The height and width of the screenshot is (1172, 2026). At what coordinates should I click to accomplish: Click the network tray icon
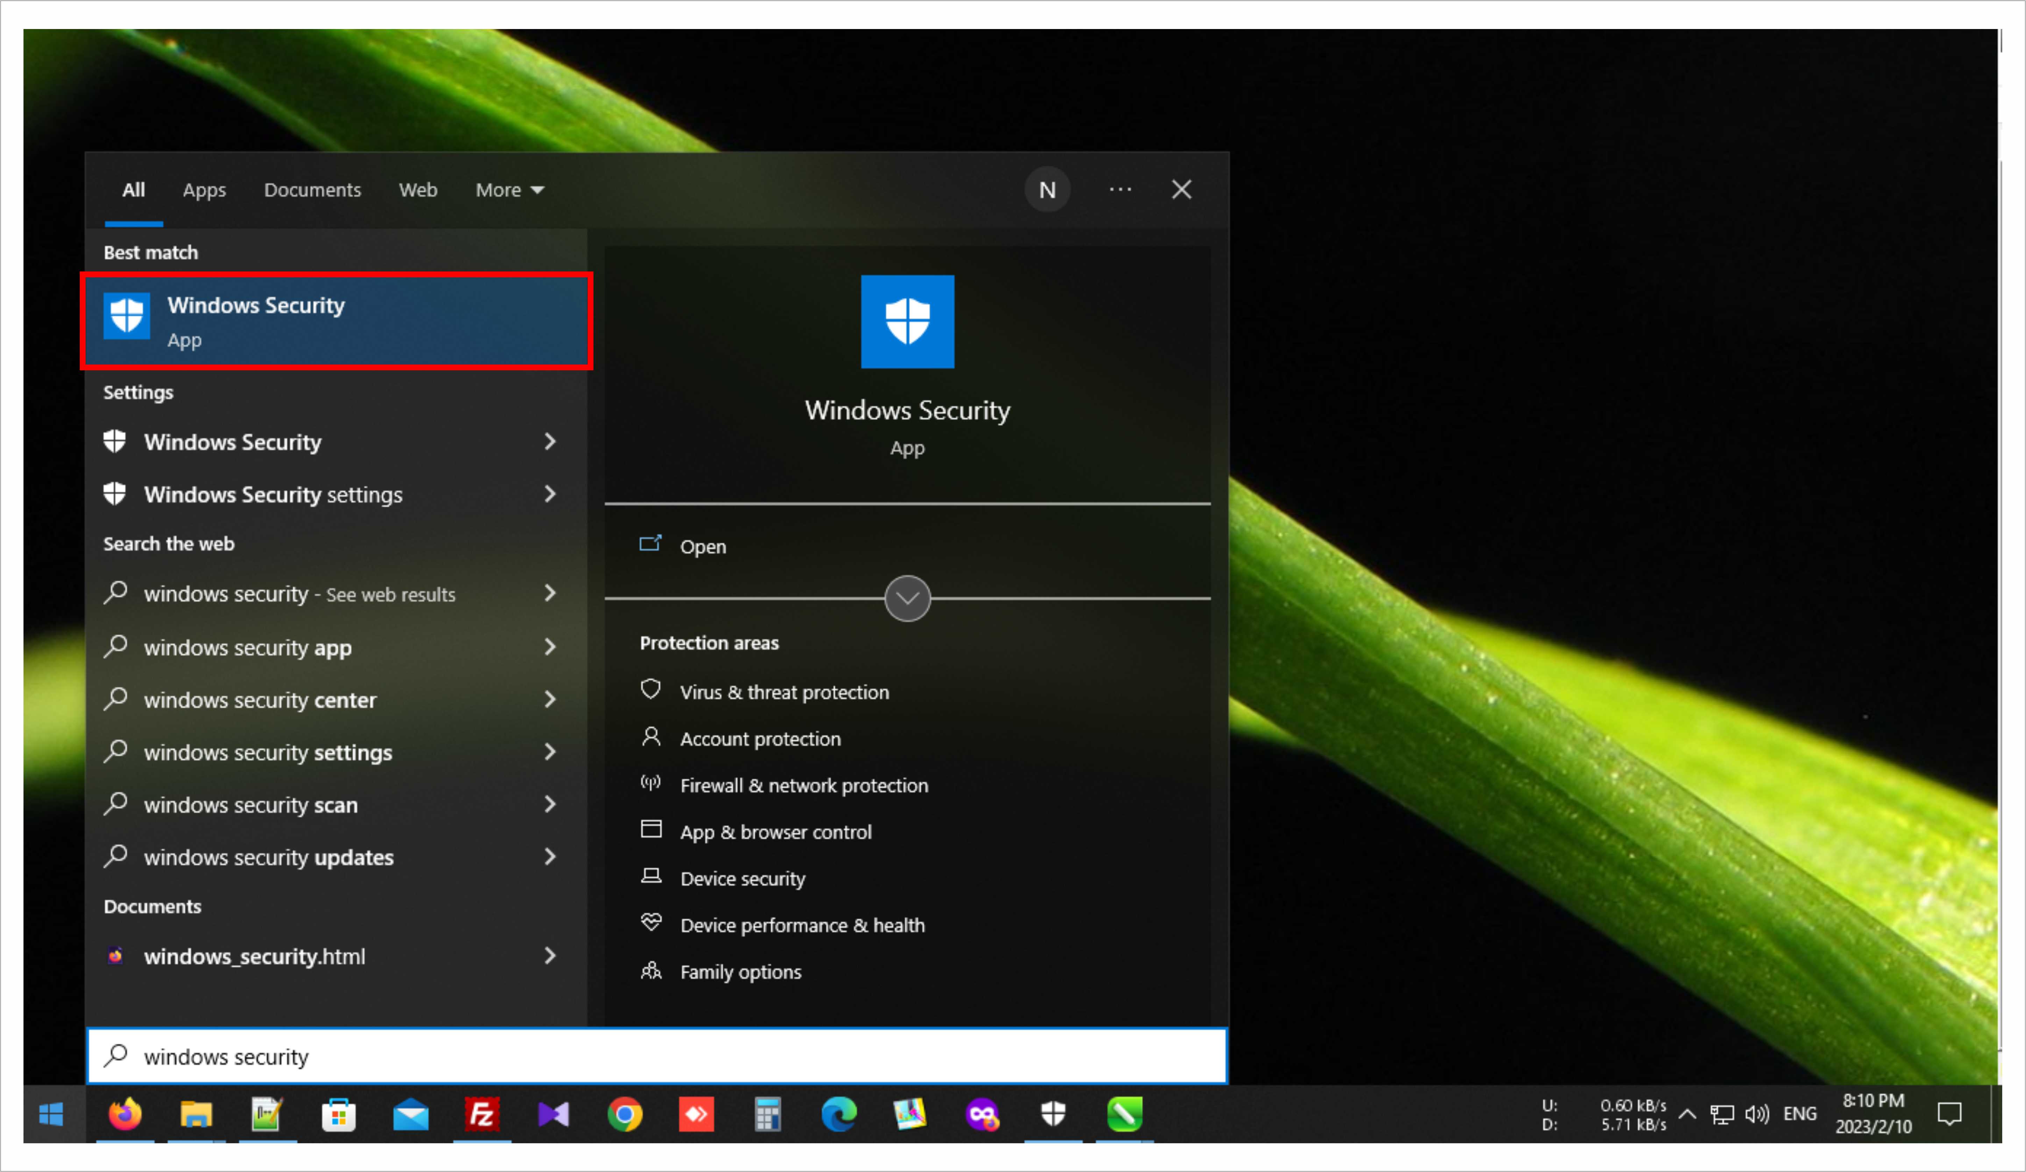point(1721,1114)
